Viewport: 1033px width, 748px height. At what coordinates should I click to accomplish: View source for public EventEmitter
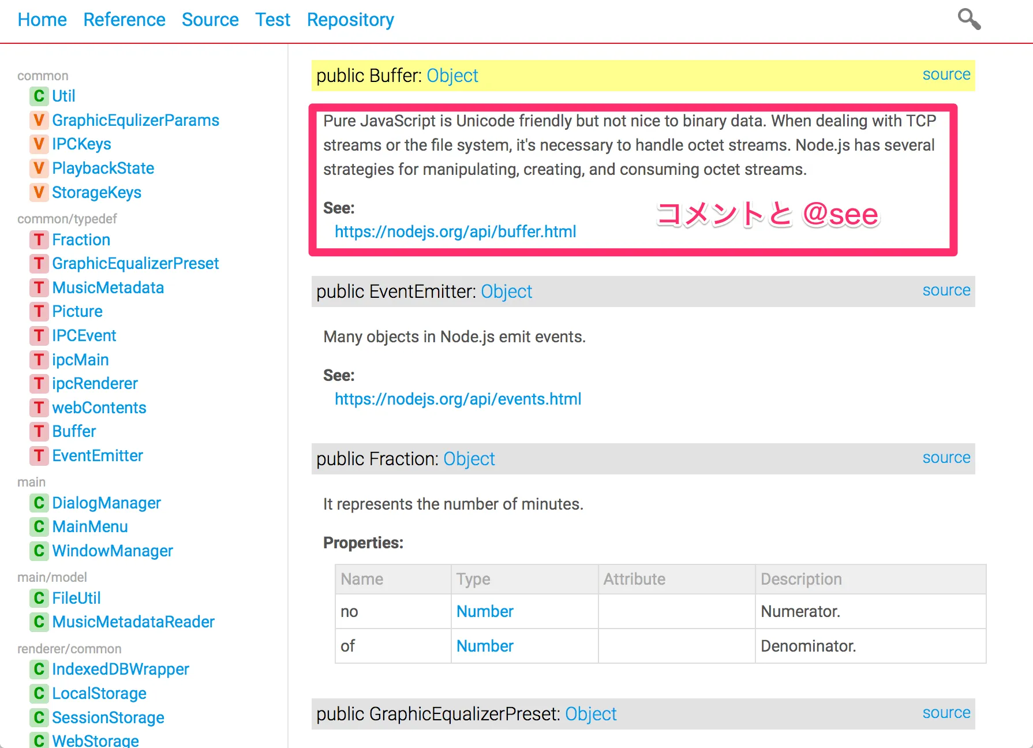(946, 290)
